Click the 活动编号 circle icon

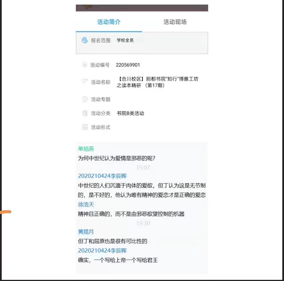click(x=84, y=65)
